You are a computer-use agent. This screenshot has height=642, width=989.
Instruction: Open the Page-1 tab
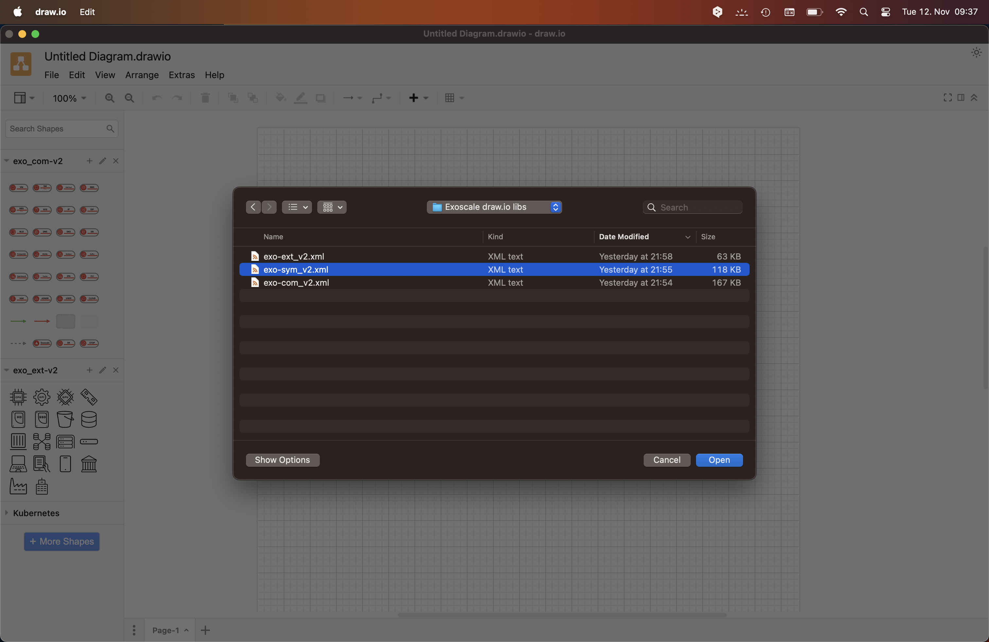[x=170, y=630]
